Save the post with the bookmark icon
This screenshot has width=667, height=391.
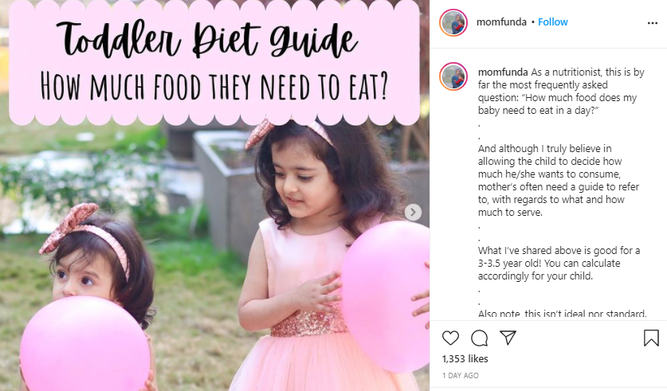click(x=651, y=338)
